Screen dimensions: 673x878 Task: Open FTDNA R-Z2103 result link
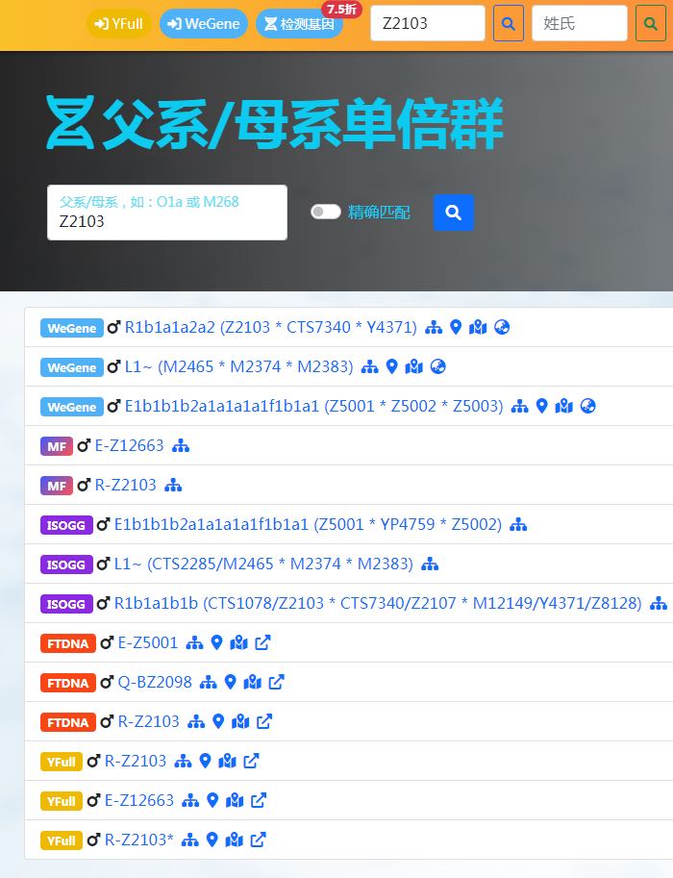coord(148,722)
